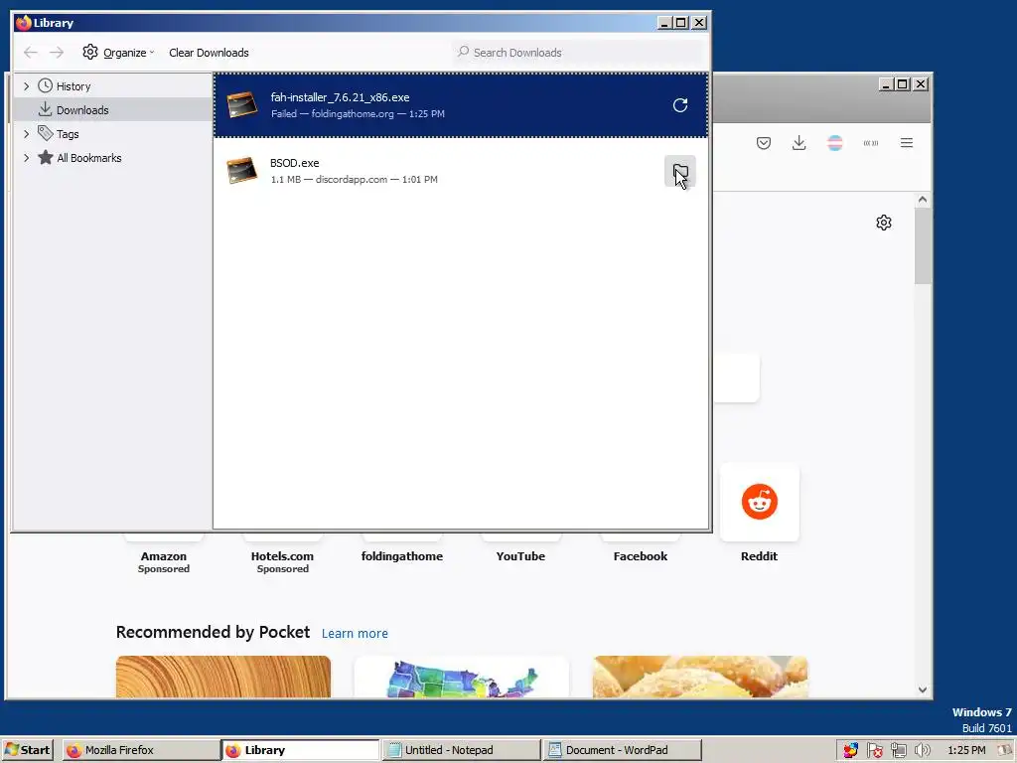The image size is (1017, 763).
Task: Open Pocket icon in Firefox toolbar
Action: [x=764, y=143]
